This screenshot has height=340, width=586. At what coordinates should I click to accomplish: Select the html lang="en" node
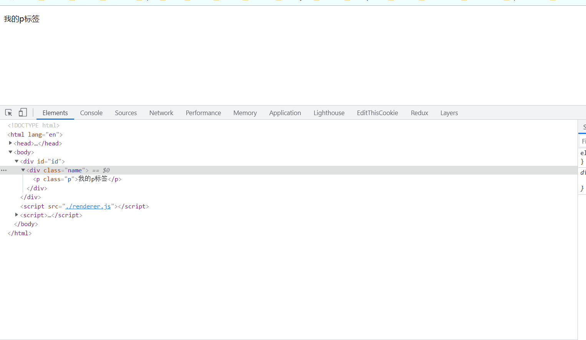pyautogui.click(x=35, y=135)
